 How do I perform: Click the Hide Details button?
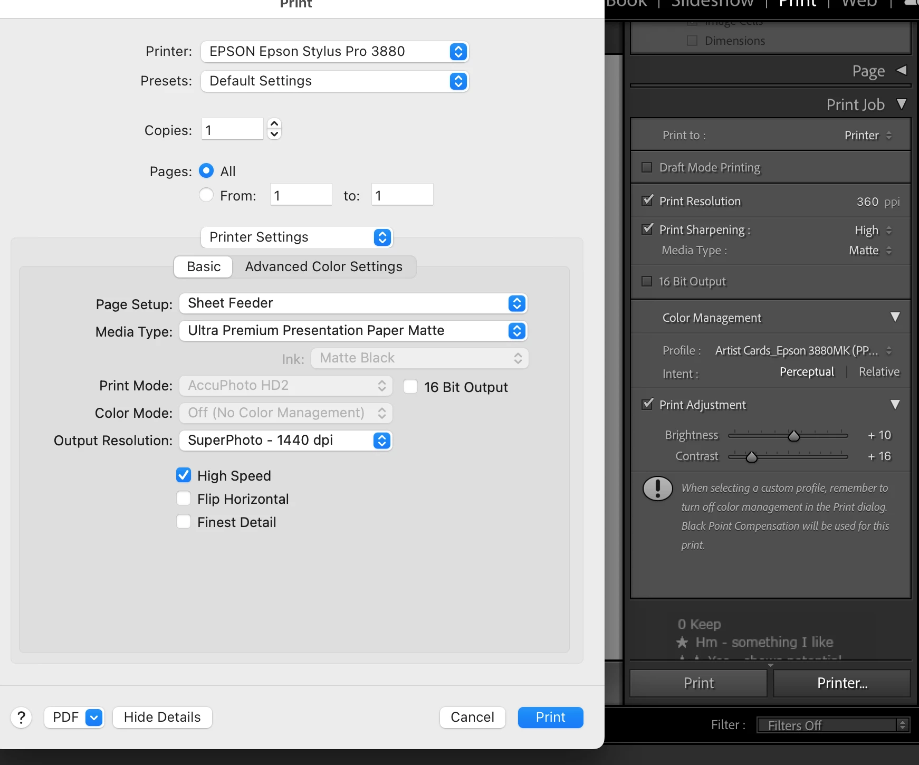[162, 718]
